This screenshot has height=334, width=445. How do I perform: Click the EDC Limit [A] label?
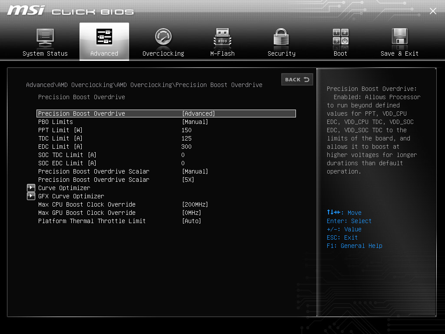coord(60,147)
